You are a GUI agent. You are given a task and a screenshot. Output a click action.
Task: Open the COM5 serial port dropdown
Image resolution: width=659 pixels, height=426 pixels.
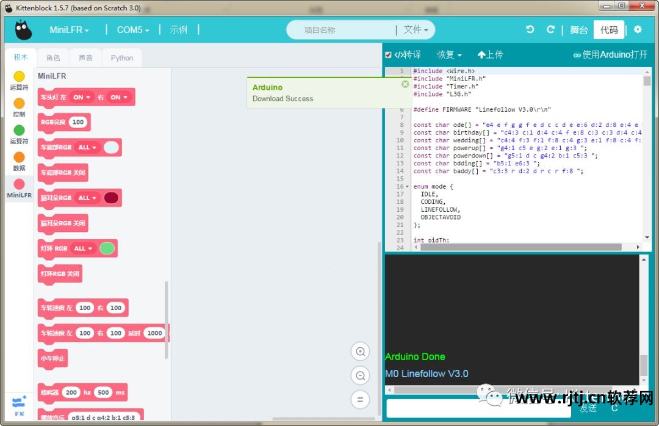(133, 30)
